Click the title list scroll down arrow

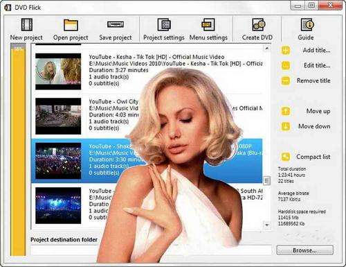tap(266, 225)
